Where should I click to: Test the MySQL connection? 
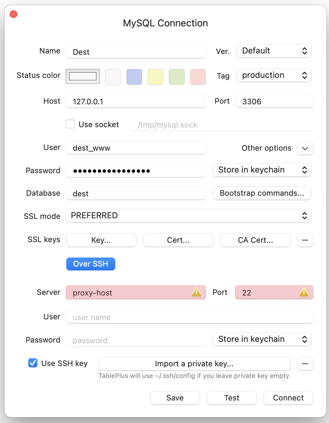[x=231, y=398]
